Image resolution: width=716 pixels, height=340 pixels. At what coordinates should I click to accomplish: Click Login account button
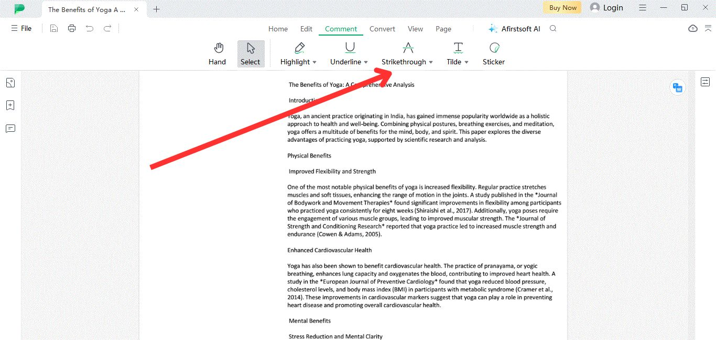coord(606,7)
